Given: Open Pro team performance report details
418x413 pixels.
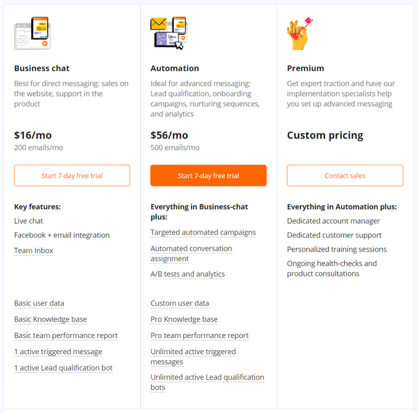Looking at the screenshot, I should pyautogui.click(x=199, y=336).
